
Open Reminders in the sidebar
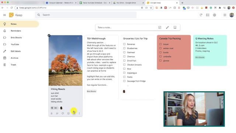tap(20, 31)
